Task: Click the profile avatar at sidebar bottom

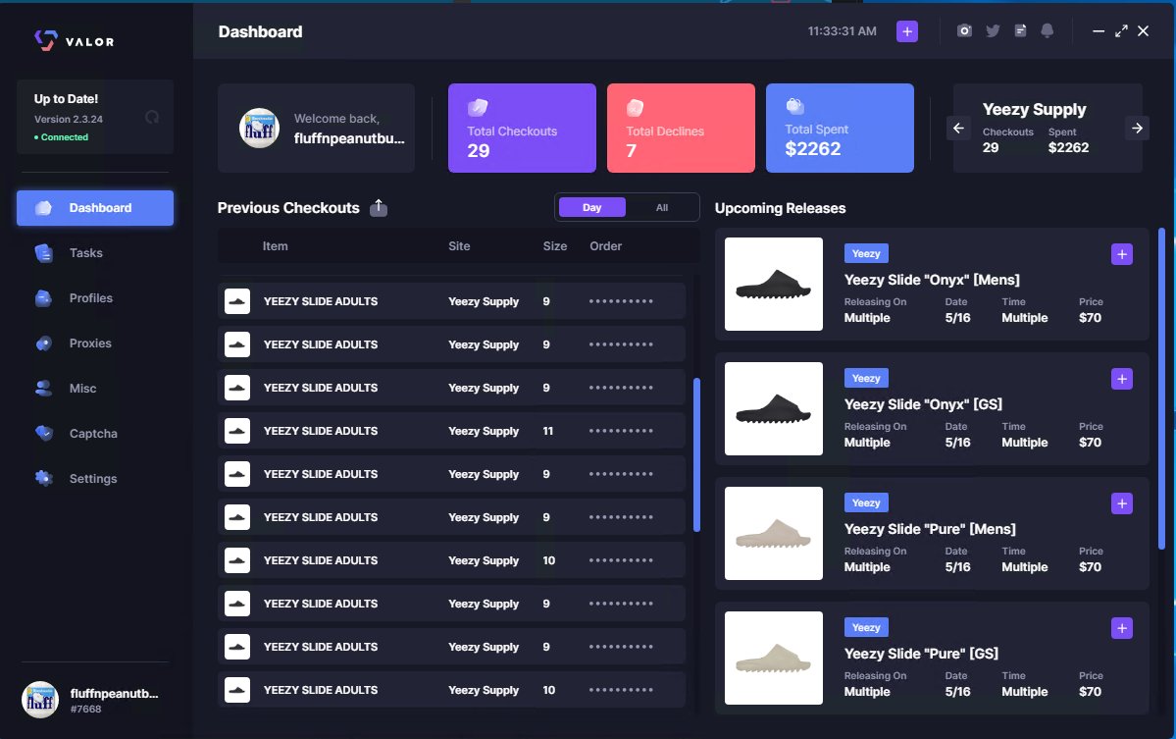Action: pyautogui.click(x=40, y=700)
